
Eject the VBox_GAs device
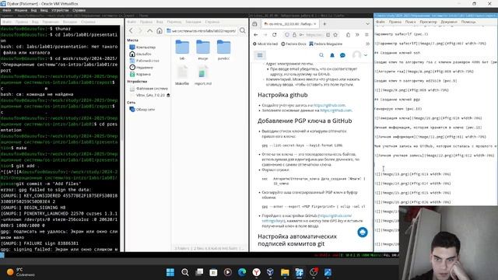pos(168,95)
